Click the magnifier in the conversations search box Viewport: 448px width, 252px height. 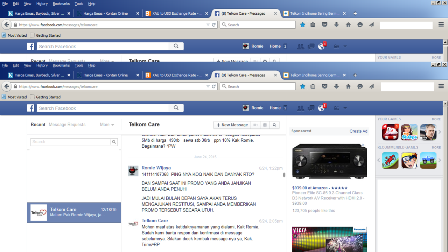(114, 142)
